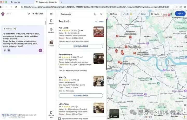Image resolution: width=187 pixels, height=120 pixels.
Task: Click the search magnifier icon
Action: point(95,14)
